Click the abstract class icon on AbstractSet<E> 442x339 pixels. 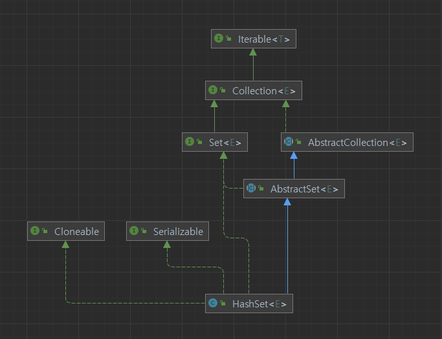(x=251, y=188)
